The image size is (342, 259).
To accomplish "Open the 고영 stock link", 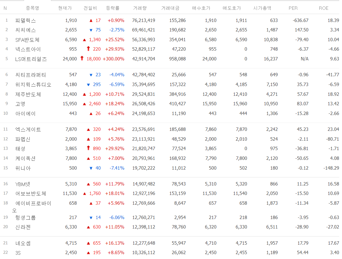I will point(20,104).
